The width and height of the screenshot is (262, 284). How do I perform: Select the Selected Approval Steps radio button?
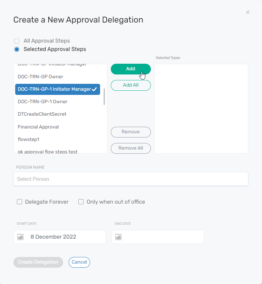point(17,49)
